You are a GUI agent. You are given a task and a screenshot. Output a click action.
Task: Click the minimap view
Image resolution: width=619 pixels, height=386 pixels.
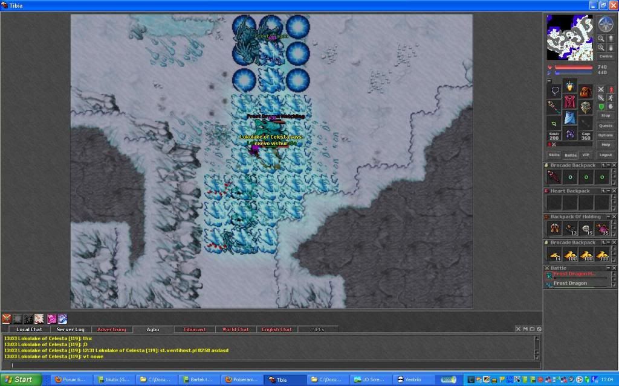coord(570,37)
